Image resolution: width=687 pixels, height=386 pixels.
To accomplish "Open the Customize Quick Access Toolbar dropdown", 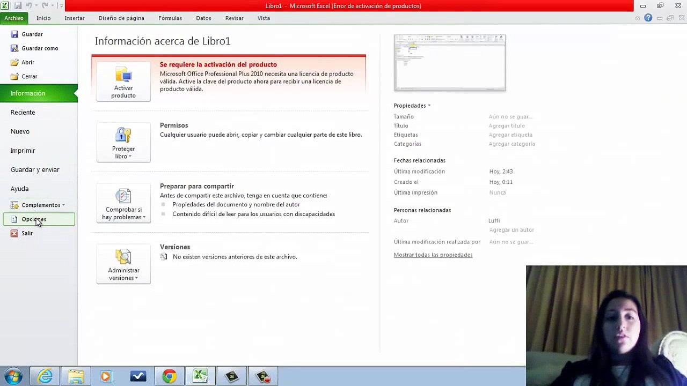I will coord(61,6).
